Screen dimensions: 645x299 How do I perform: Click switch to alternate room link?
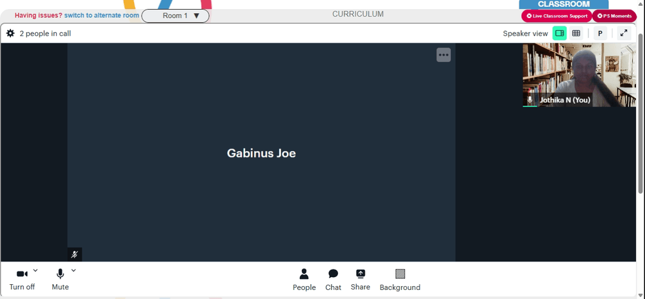pos(102,15)
